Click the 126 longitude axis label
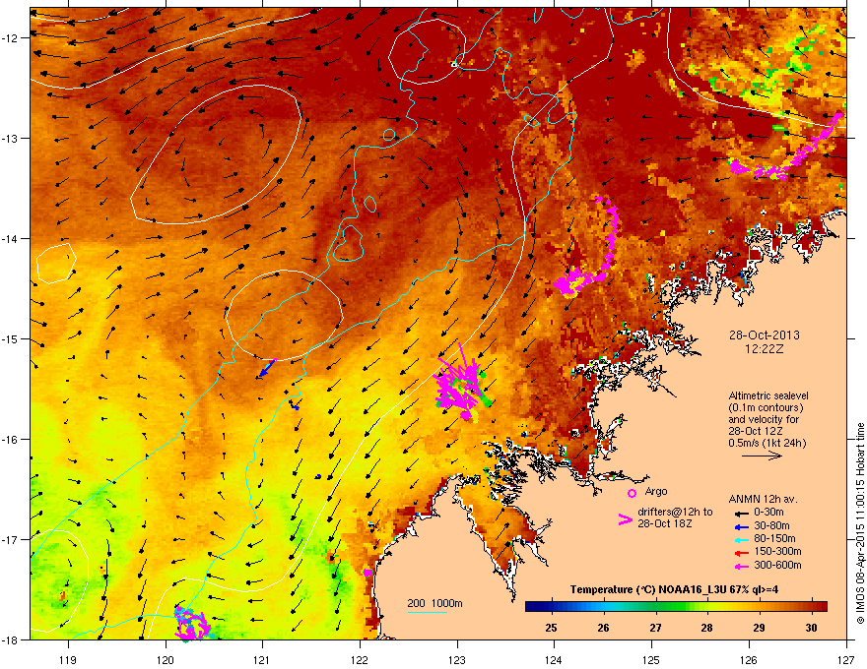 [x=749, y=659]
